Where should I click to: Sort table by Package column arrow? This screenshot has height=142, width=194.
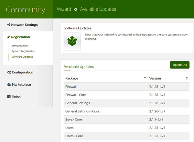point(145,78)
